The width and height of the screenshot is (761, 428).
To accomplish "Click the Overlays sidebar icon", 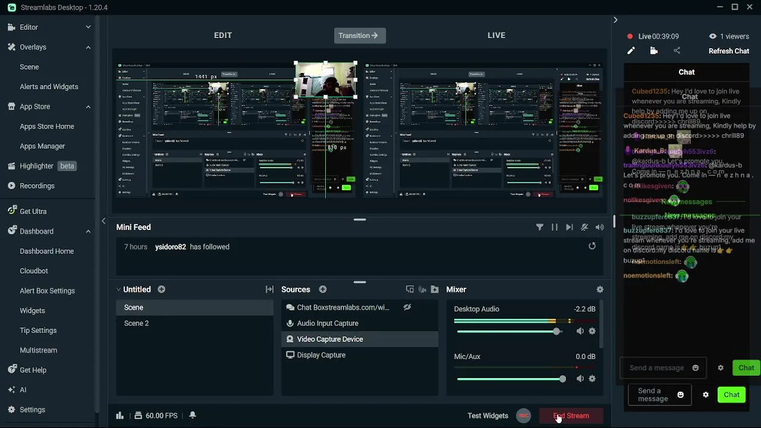I will [x=11, y=47].
